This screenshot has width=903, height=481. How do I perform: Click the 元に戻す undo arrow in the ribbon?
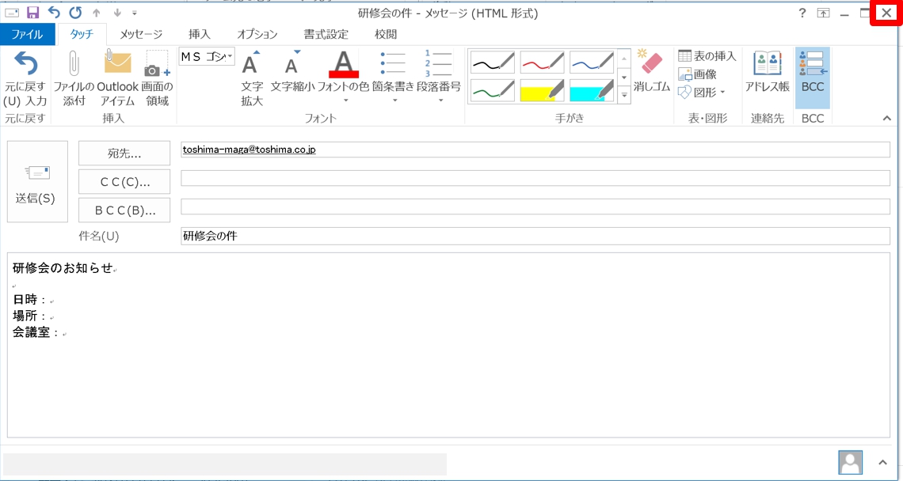pyautogui.click(x=25, y=65)
